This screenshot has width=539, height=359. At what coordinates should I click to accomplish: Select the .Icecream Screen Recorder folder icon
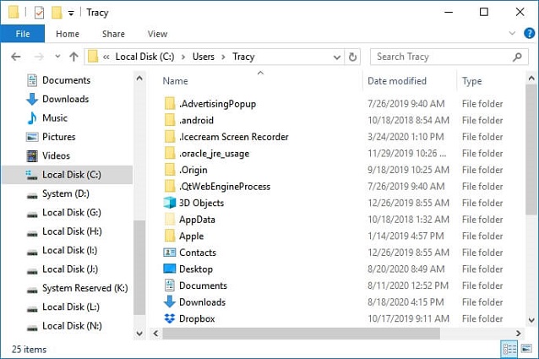tap(170, 136)
